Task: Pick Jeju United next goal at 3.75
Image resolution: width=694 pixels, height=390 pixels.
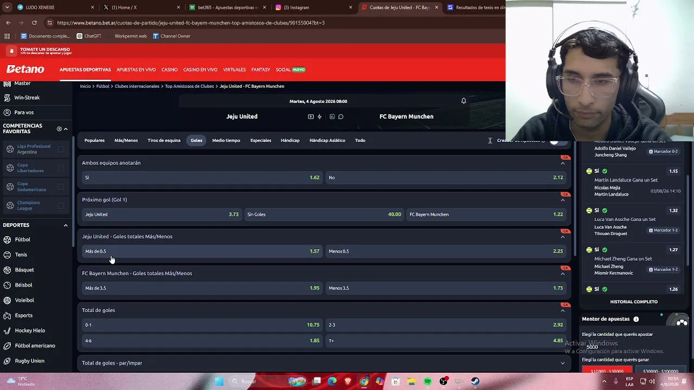Action: 162,214
